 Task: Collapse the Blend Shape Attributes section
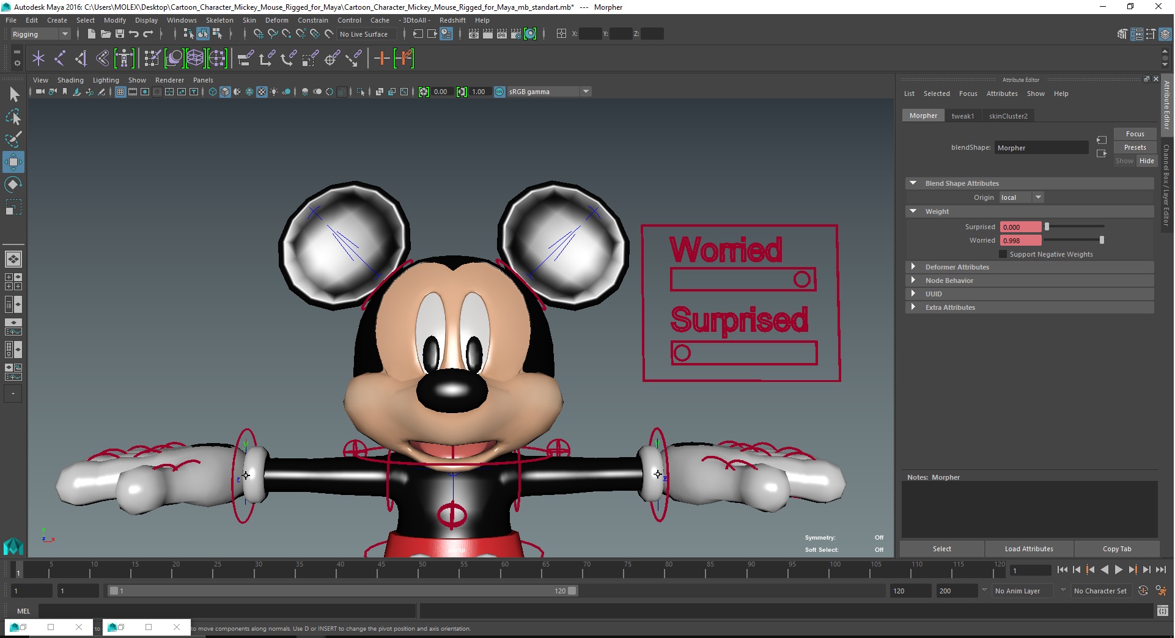pyautogui.click(x=913, y=183)
